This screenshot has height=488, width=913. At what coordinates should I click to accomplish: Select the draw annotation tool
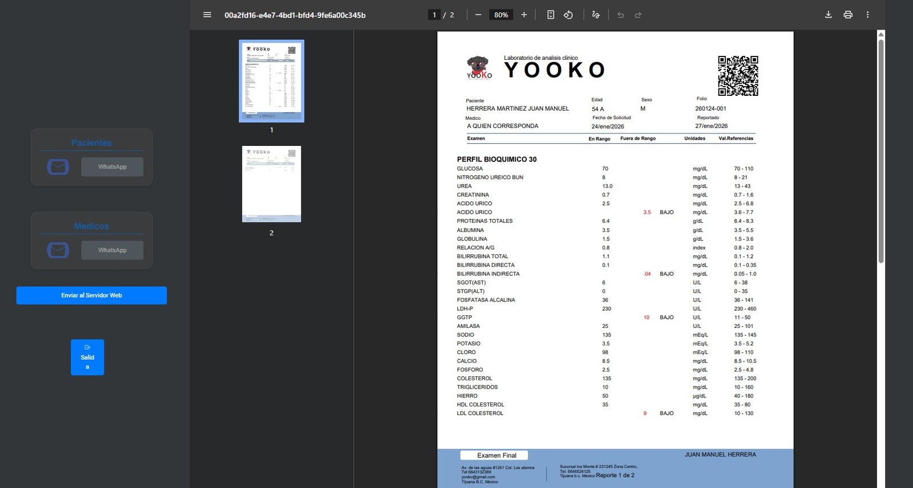tap(596, 15)
